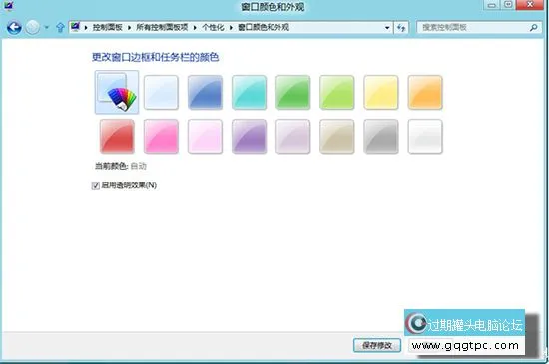This screenshot has height=364, width=549.
Task: Pick the hot pink color swatch
Action: pyautogui.click(x=161, y=137)
